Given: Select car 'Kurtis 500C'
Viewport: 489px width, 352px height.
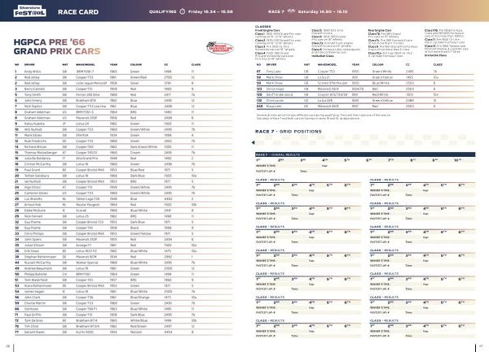Looking at the screenshot, I should tap(85, 332).
